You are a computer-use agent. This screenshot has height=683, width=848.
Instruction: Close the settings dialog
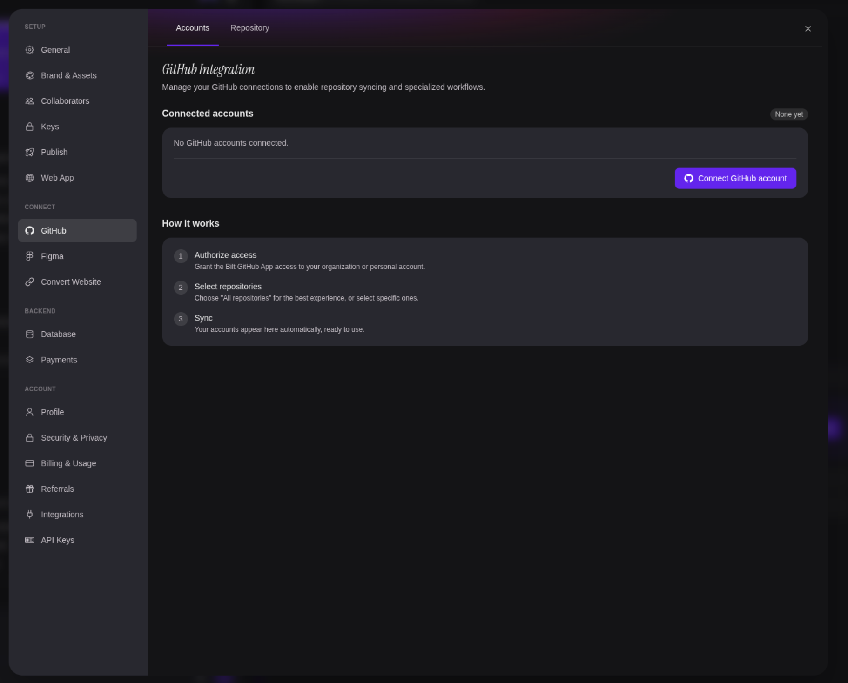tap(808, 29)
